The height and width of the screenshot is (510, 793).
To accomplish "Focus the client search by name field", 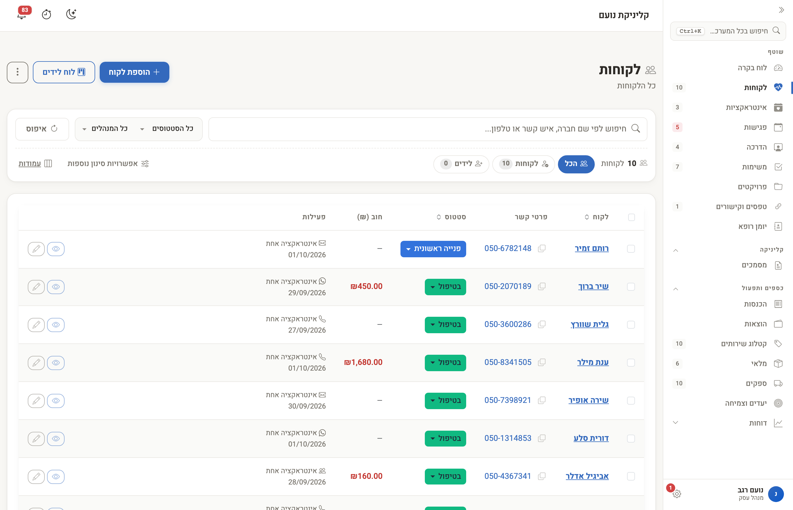I will point(428,129).
